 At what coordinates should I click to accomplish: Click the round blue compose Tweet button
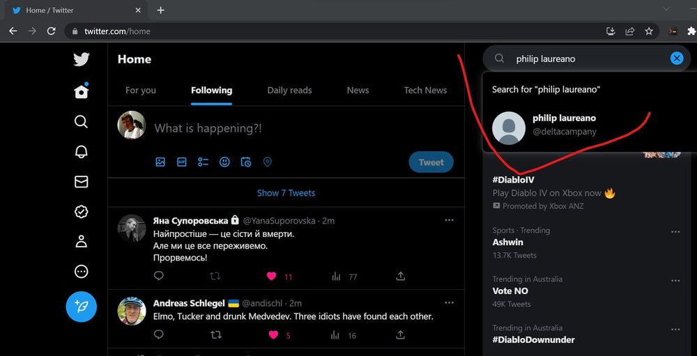click(x=82, y=307)
